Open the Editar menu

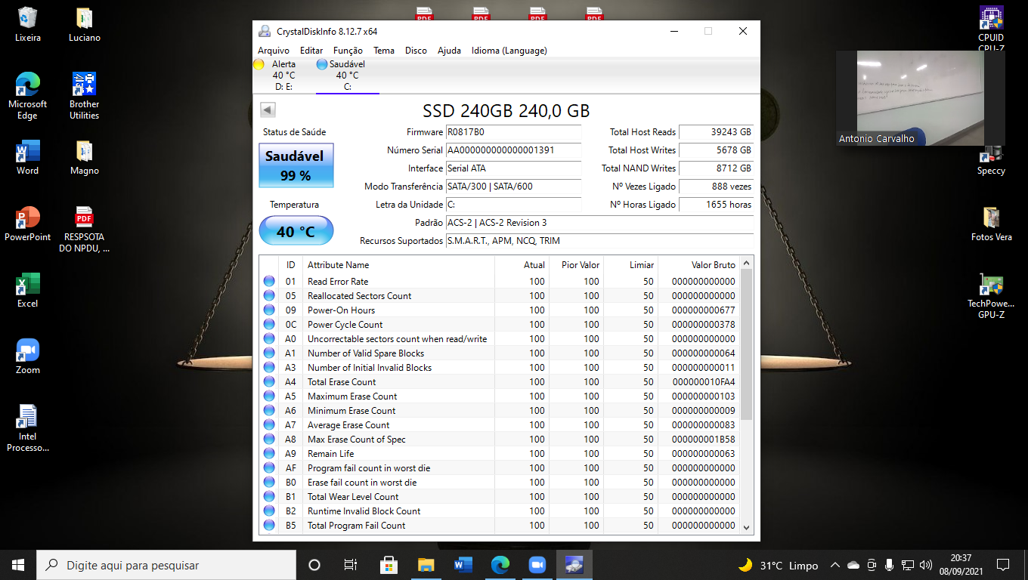pos(311,51)
